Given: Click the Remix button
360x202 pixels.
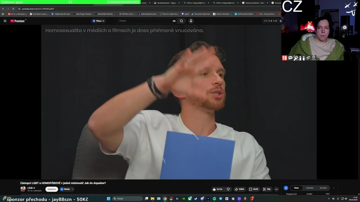Looking at the screenshot, I should tap(65, 189).
